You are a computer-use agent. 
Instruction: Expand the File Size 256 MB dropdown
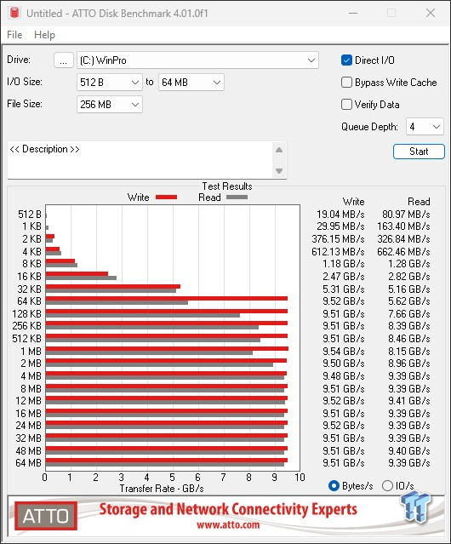pyautogui.click(x=110, y=105)
